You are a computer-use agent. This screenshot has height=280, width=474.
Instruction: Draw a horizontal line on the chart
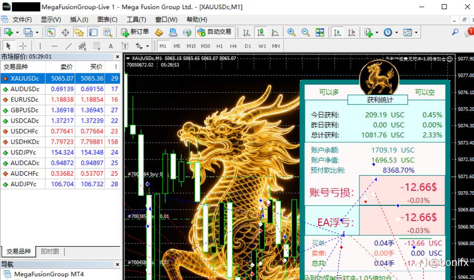coord(54,46)
